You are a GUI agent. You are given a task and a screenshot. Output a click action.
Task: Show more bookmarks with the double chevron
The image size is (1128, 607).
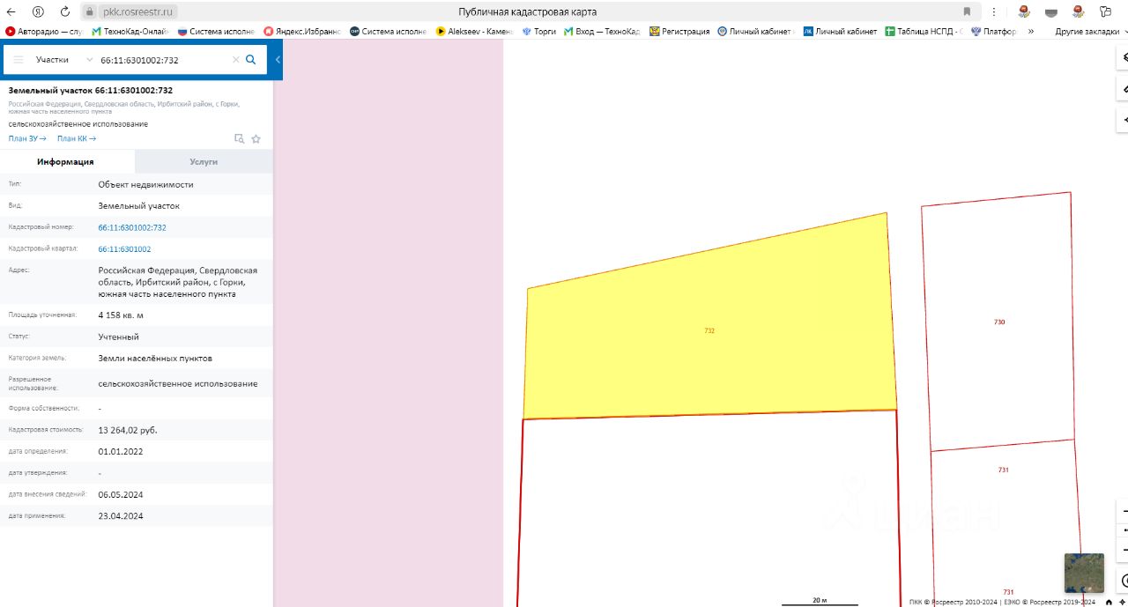click(1031, 31)
